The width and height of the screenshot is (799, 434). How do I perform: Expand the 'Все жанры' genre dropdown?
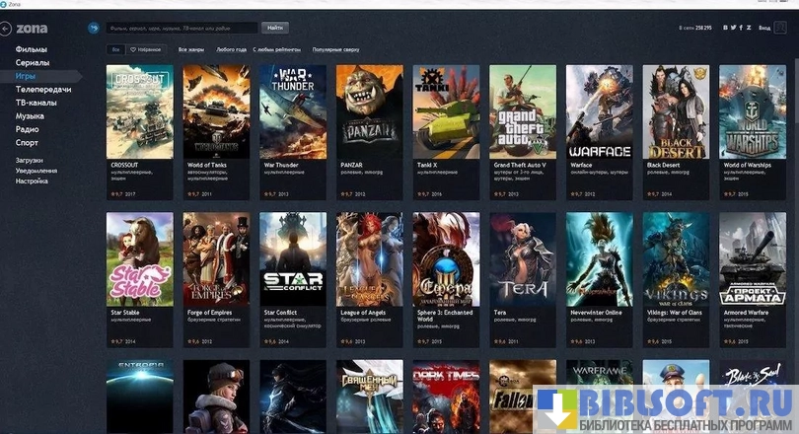191,48
